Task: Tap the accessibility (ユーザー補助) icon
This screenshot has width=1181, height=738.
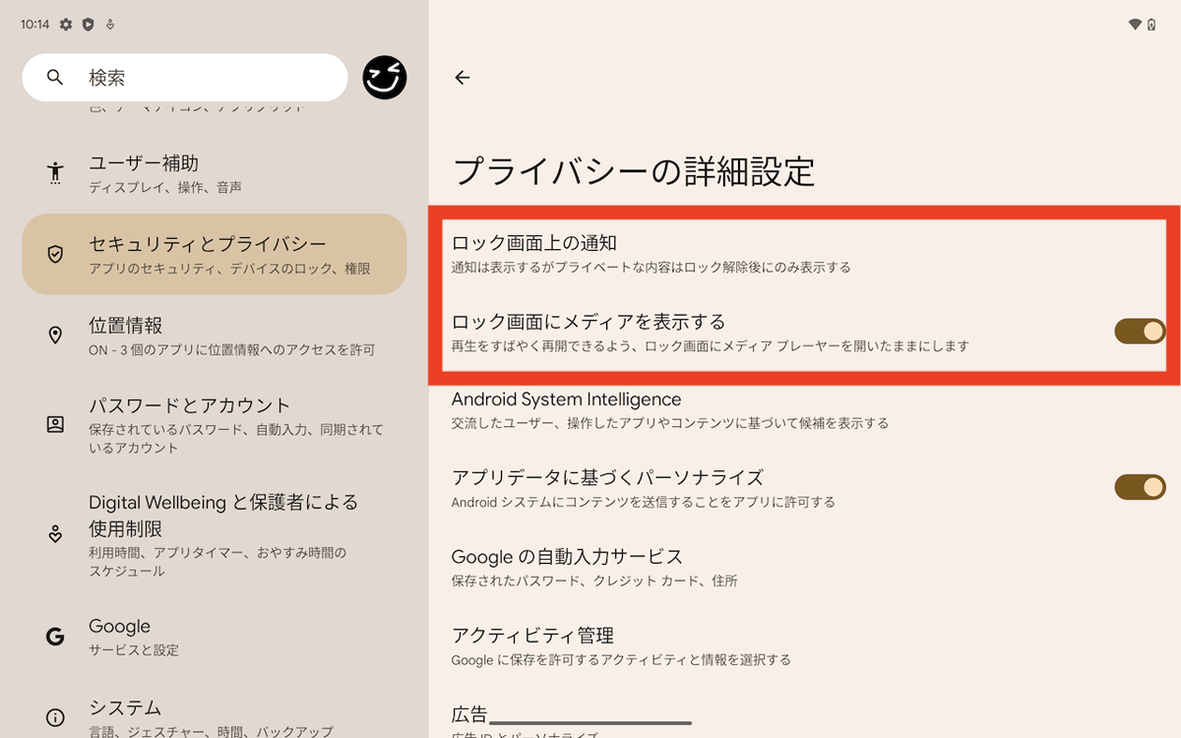Action: 55,173
